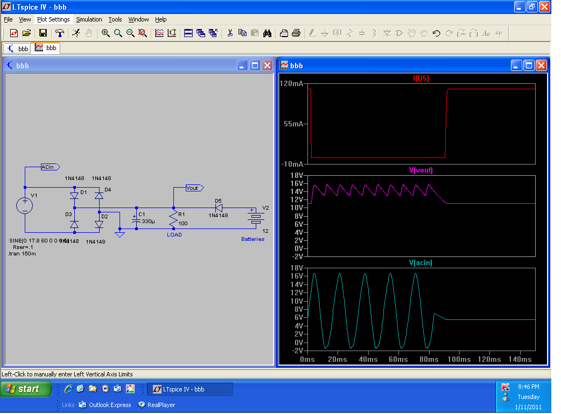Open the View menu
561x414 pixels.
click(25, 19)
